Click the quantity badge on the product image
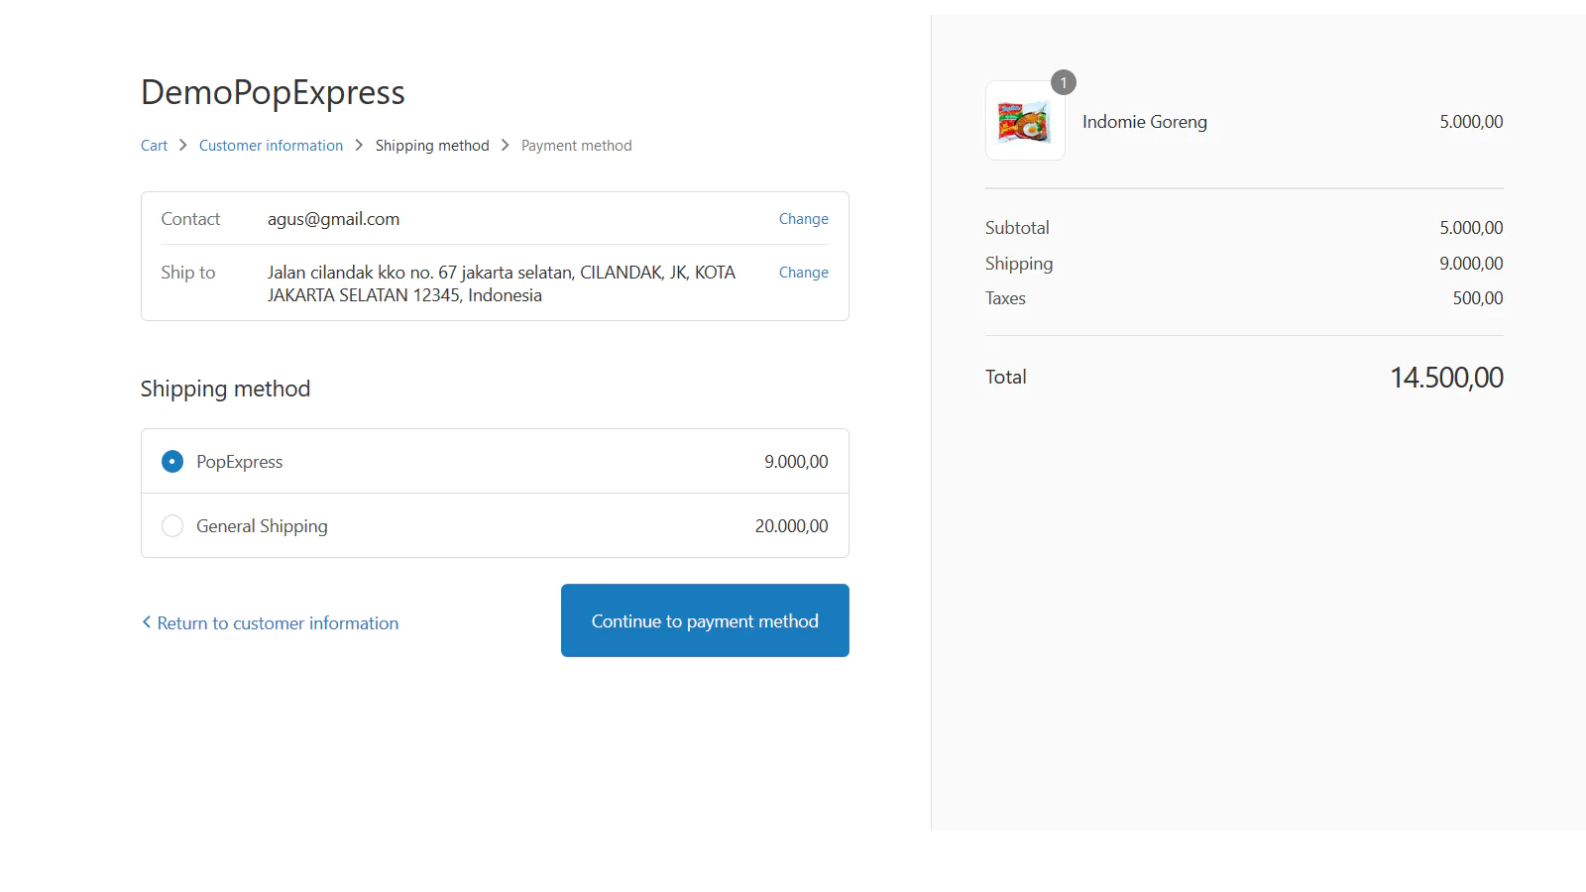Viewport: 1586px width, 892px height. pyautogui.click(x=1062, y=83)
